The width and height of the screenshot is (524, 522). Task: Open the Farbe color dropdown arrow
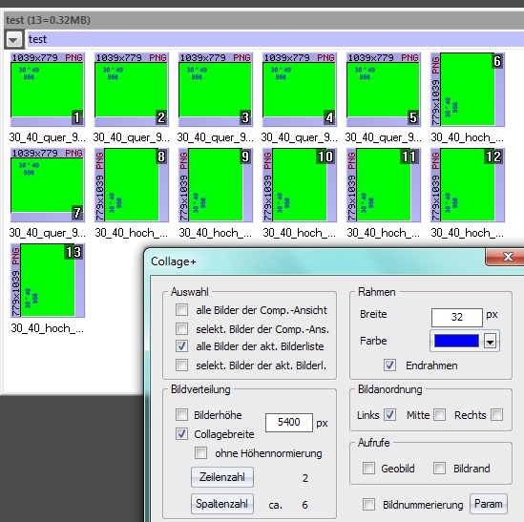(490, 342)
